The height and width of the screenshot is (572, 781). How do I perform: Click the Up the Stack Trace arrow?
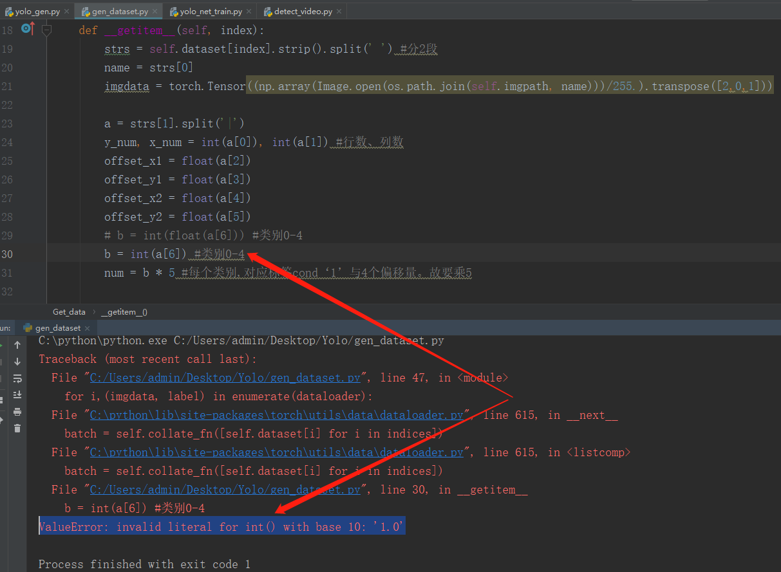pyautogui.click(x=17, y=346)
